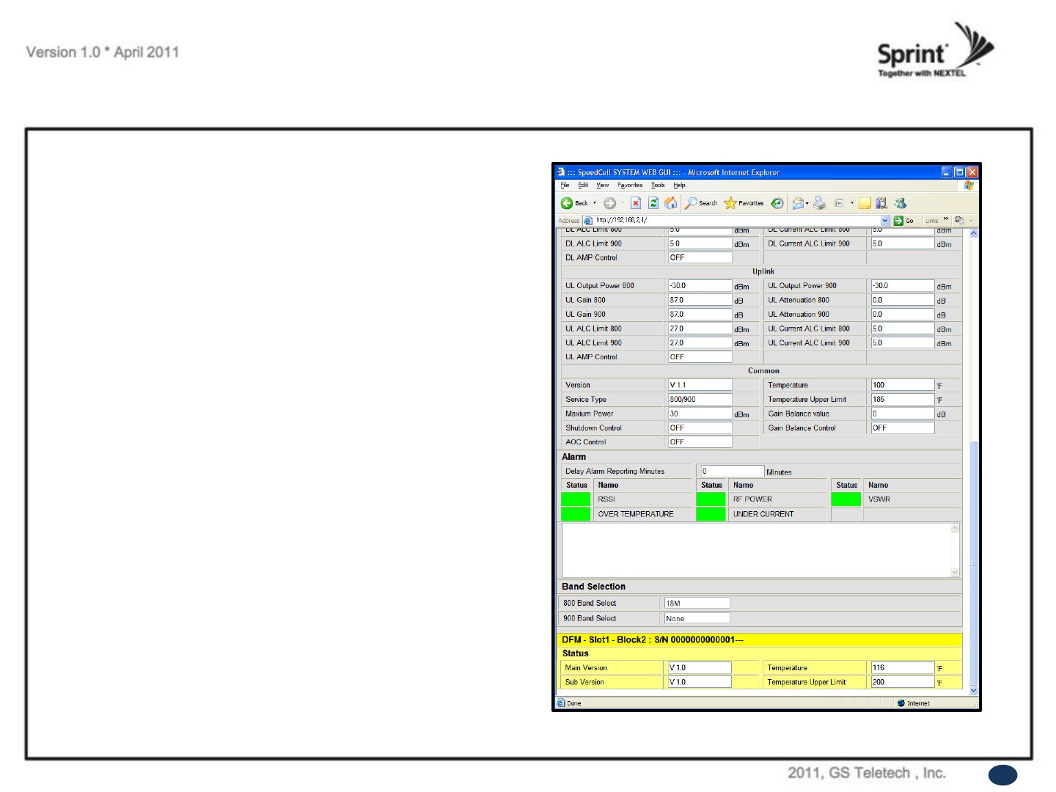
Task: Click the UL ALC Limit 900 field
Action: 700,342
